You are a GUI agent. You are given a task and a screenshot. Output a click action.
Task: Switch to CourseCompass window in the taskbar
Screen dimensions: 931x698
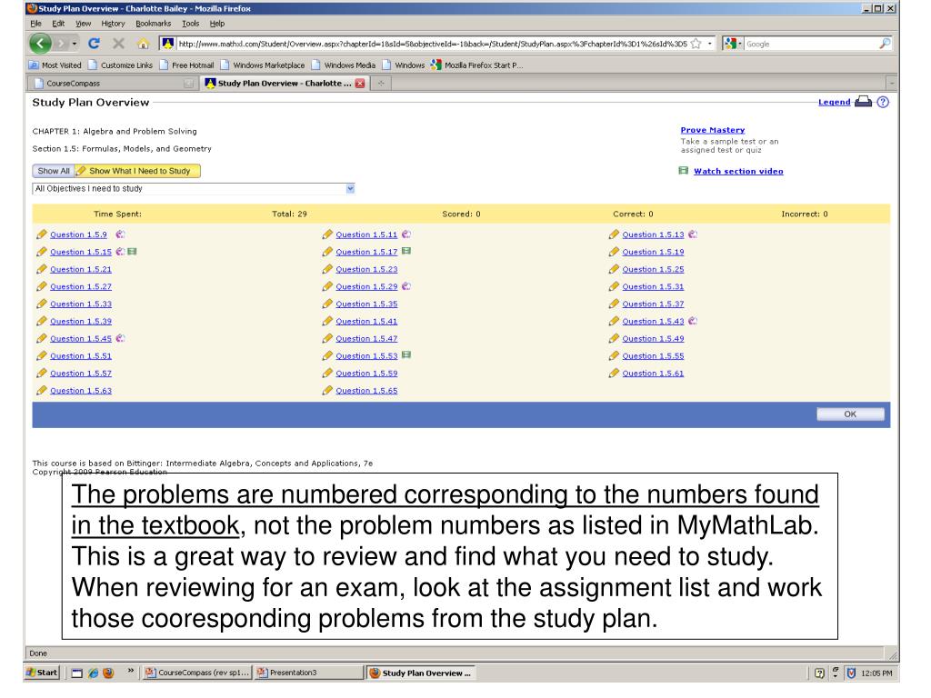(x=198, y=673)
